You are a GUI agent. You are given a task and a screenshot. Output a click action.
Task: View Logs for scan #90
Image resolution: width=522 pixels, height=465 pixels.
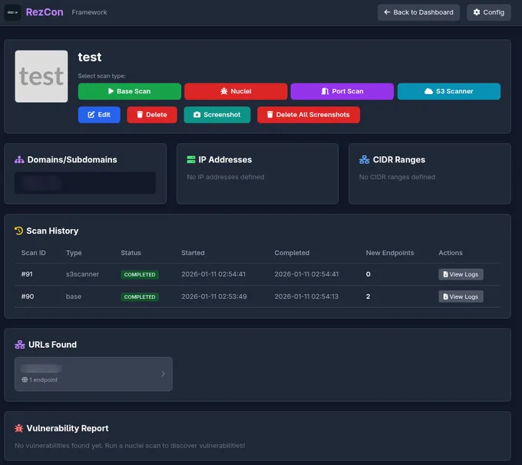(461, 296)
